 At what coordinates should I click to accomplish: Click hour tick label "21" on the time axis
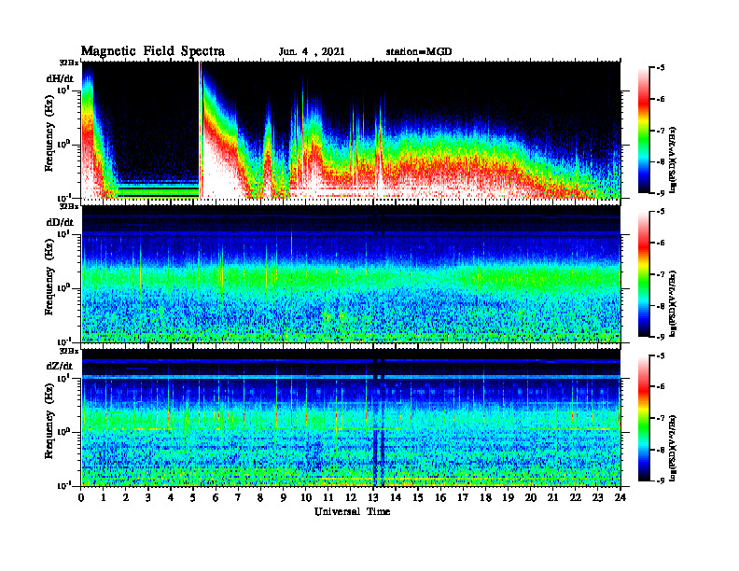(552, 497)
